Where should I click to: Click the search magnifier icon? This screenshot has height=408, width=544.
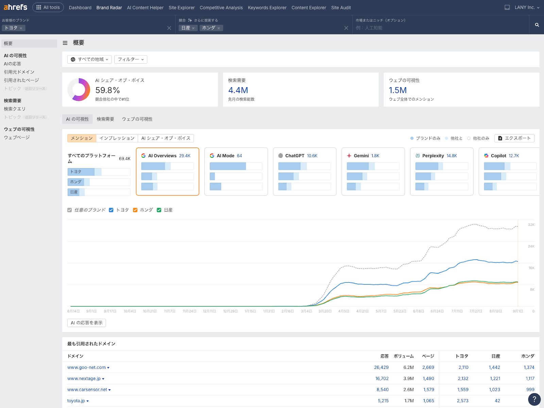[537, 25]
